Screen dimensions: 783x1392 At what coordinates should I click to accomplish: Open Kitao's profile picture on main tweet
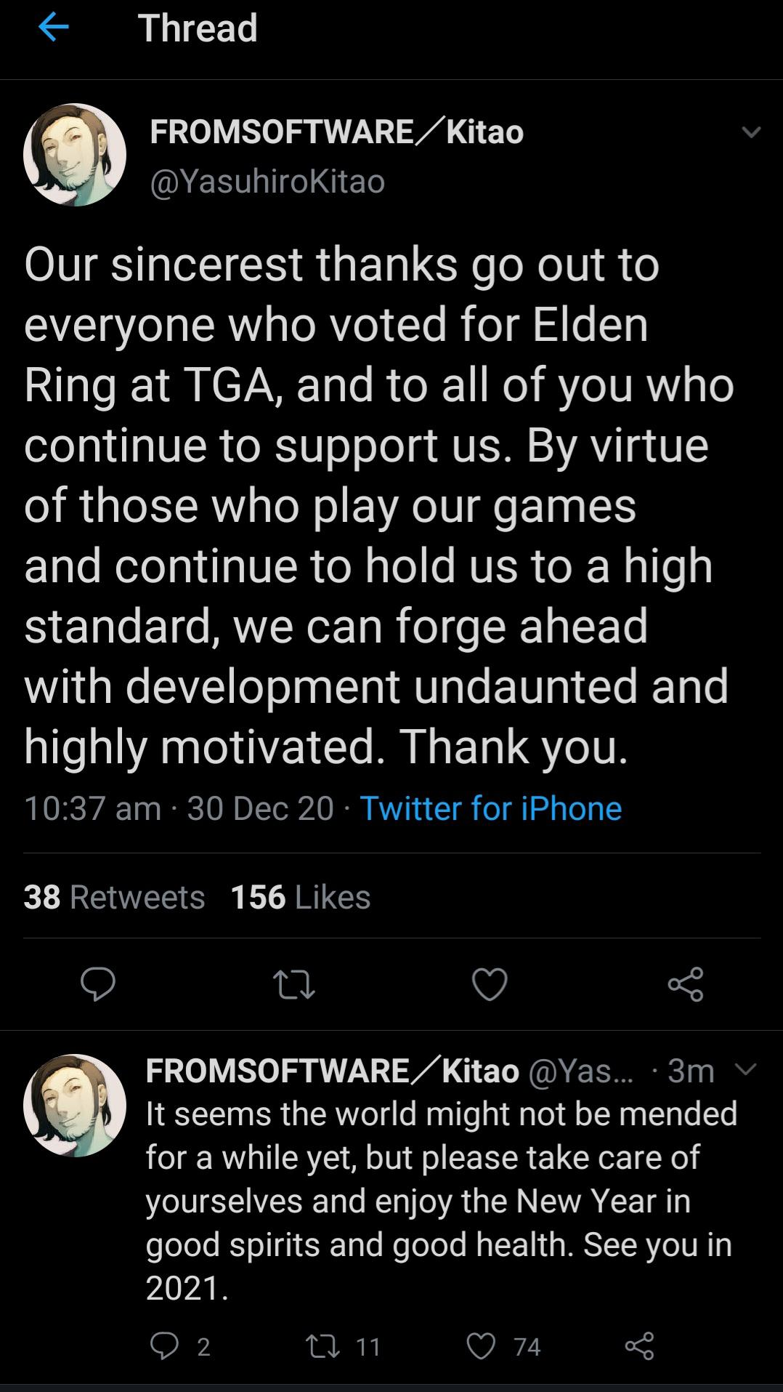pos(75,155)
